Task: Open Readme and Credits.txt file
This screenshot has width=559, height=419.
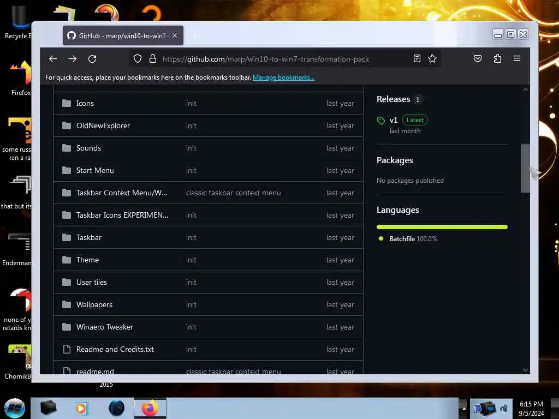Action: [x=115, y=350]
